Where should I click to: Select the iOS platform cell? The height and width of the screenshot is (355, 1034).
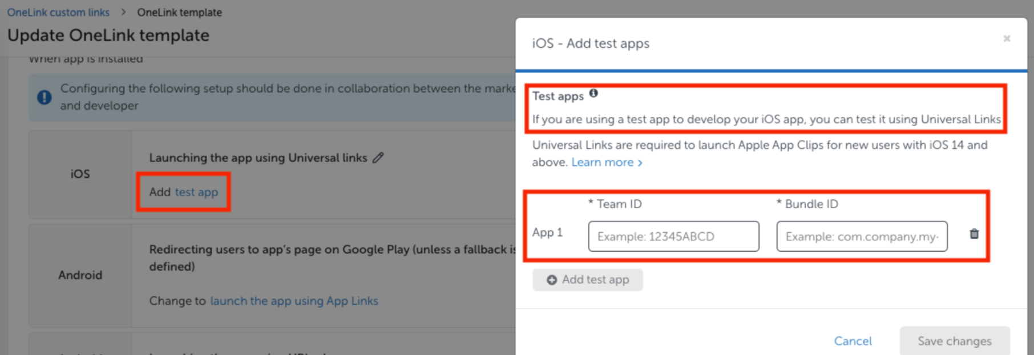click(80, 174)
